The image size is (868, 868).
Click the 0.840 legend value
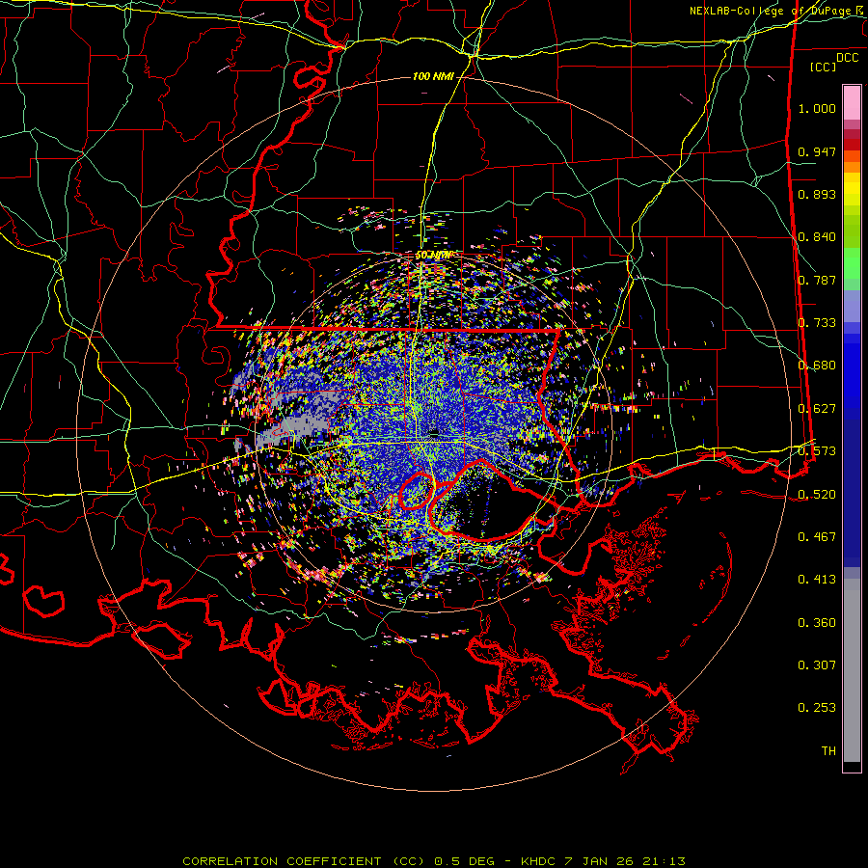pos(817,237)
